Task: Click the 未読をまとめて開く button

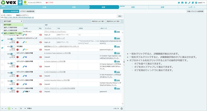Action: (x=98, y=21)
